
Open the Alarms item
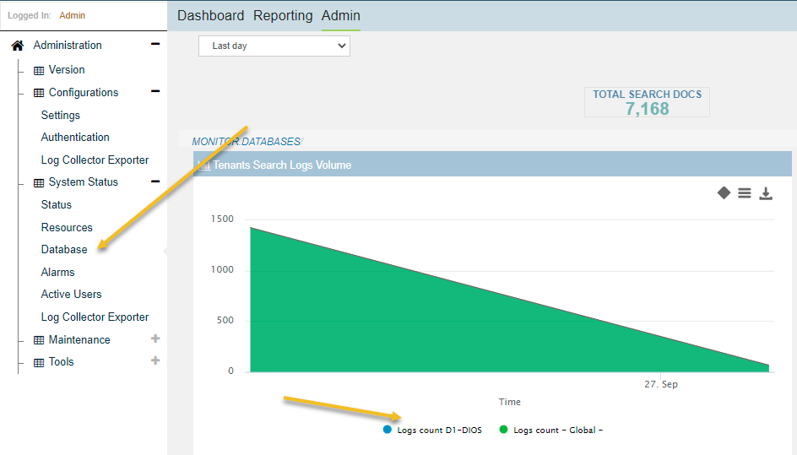coord(58,273)
